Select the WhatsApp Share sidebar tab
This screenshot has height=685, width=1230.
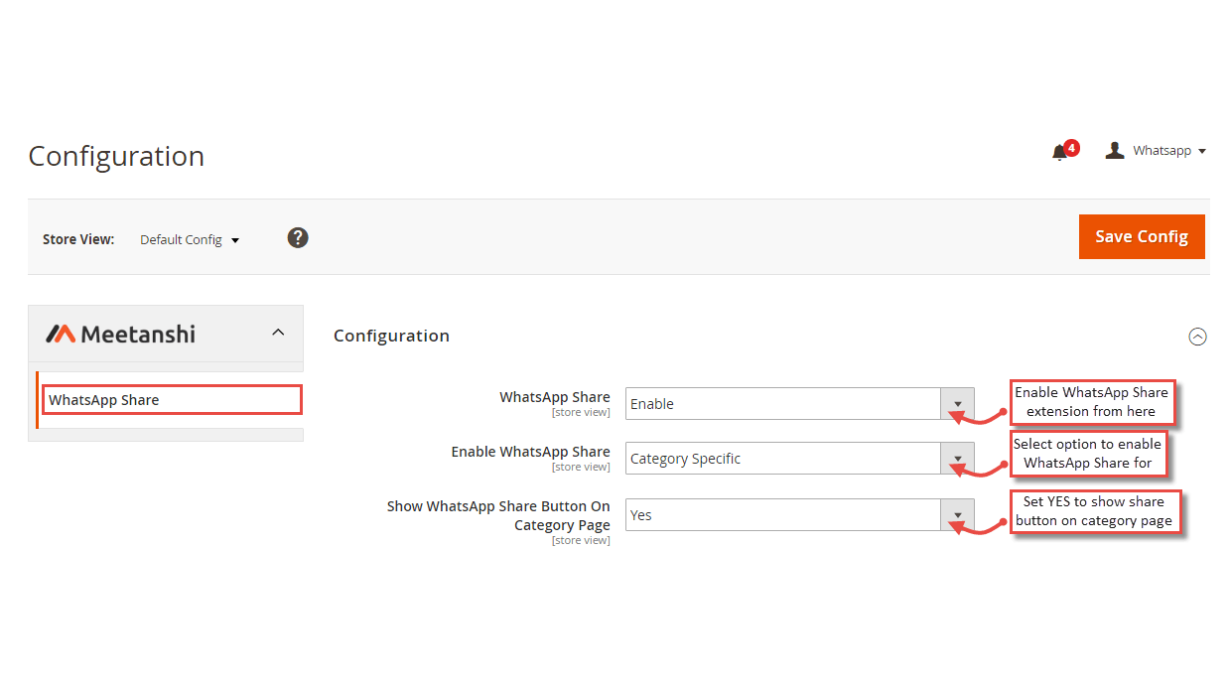click(172, 400)
